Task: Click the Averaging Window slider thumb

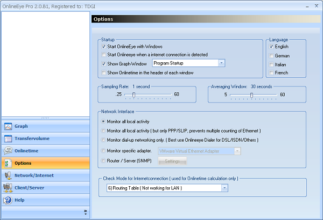Action: tap(251, 95)
